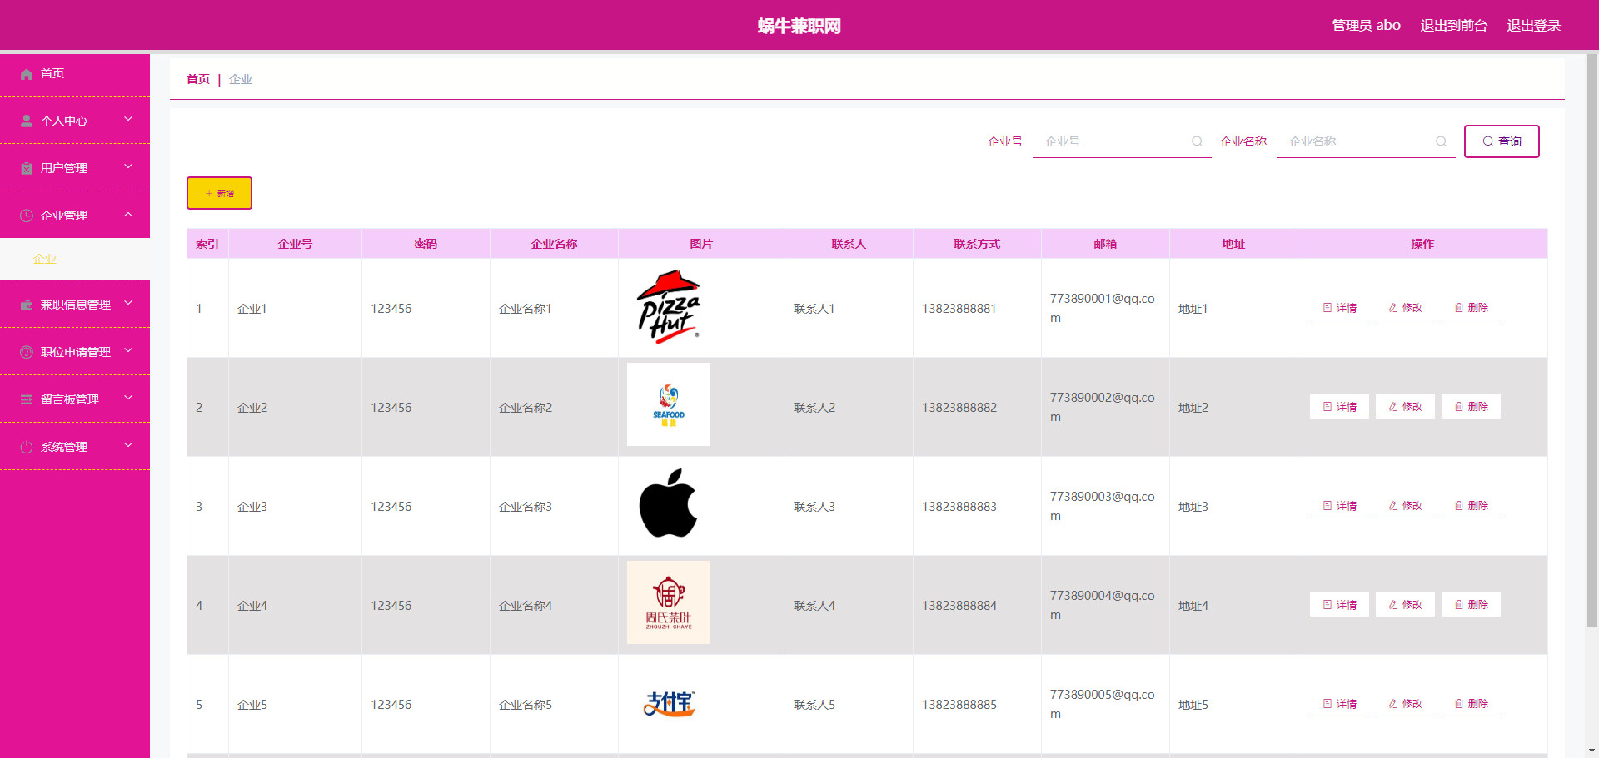Click 首页 in the breadcrumb

(198, 79)
